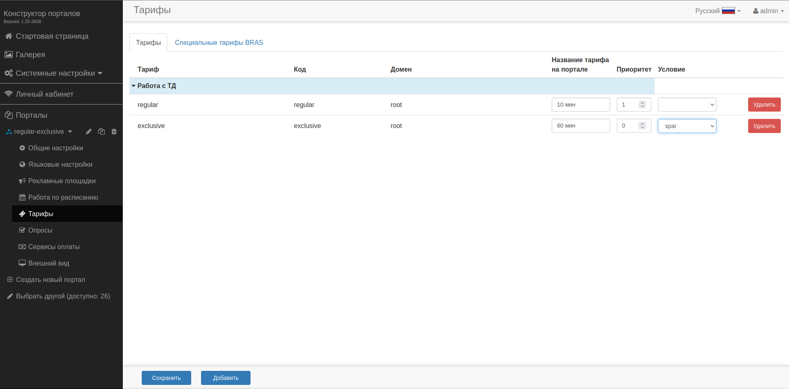The height and width of the screenshot is (389, 789).
Task: Switch to Специальные тарифы BRAS tab
Action: tap(219, 42)
